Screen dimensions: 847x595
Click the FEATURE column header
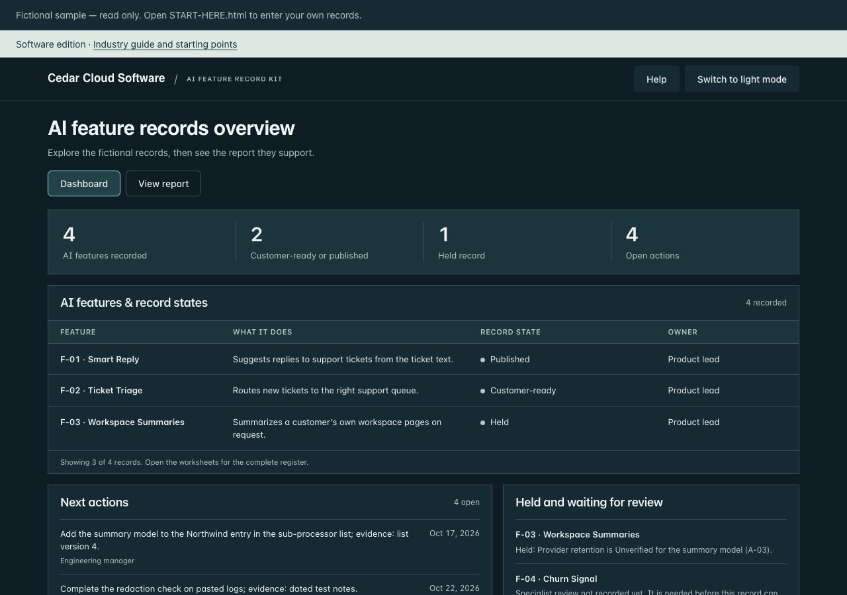(78, 332)
